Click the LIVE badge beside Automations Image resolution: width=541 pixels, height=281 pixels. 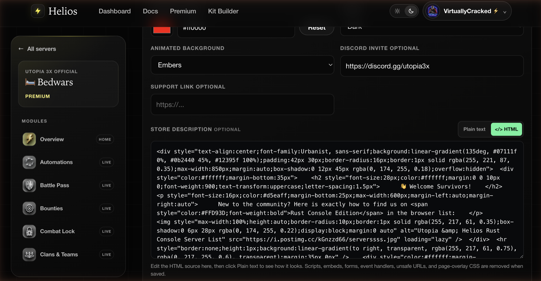(107, 162)
